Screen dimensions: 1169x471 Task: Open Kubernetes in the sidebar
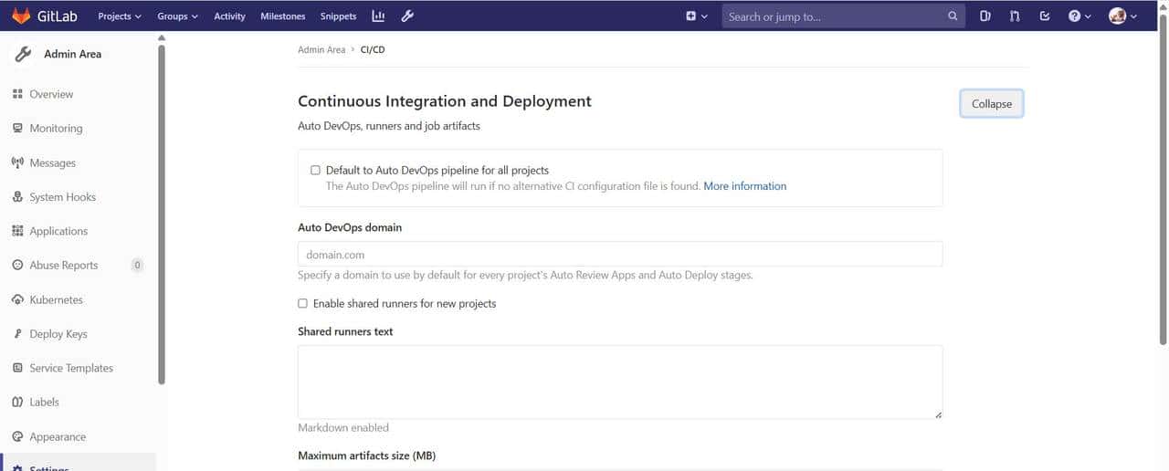coord(56,299)
